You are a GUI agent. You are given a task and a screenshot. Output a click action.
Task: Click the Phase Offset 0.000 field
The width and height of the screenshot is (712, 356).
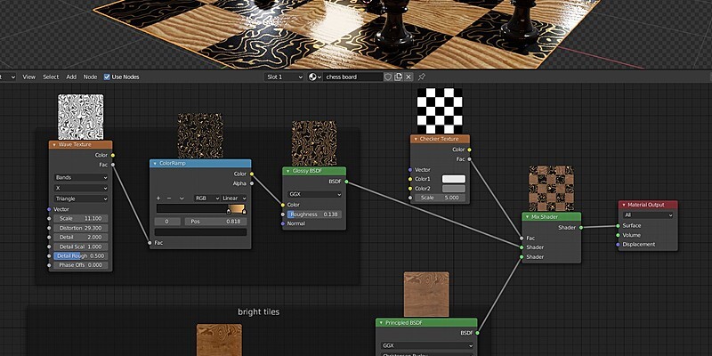[81, 265]
